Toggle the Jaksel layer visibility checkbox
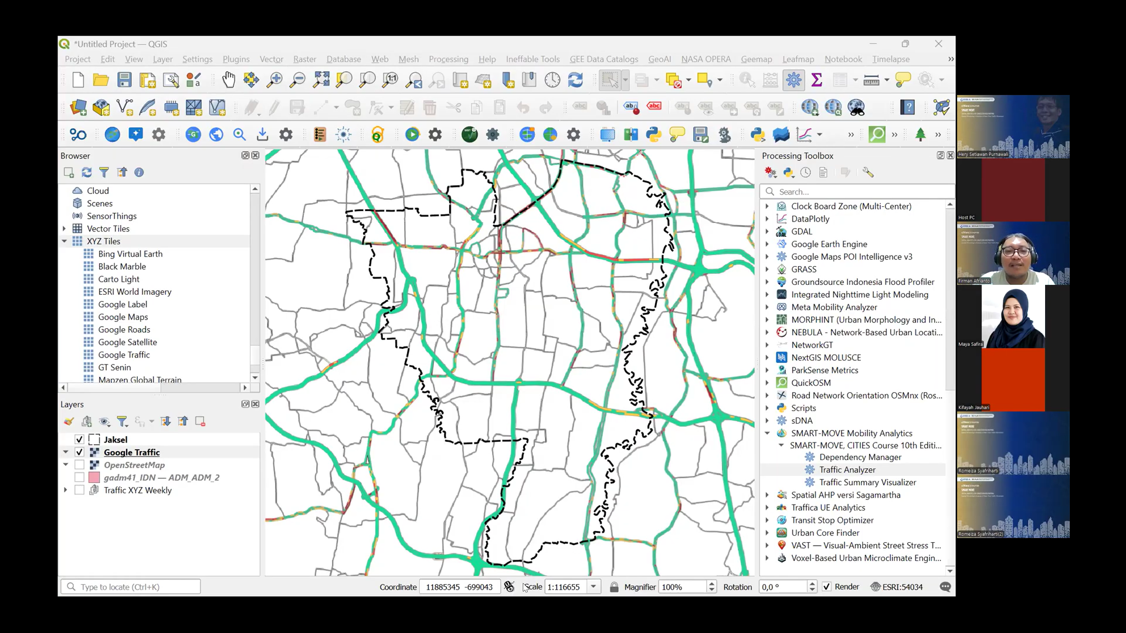This screenshot has height=633, width=1126. click(x=79, y=440)
